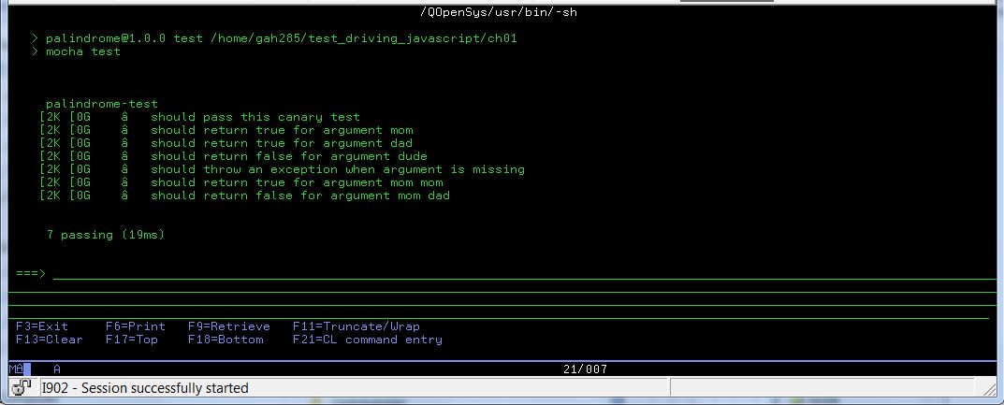Click F9=Retrieve function key label
The height and width of the screenshot is (405, 1004).
pos(228,326)
